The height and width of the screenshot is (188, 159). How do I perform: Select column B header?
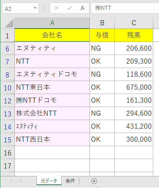[x=102, y=23]
